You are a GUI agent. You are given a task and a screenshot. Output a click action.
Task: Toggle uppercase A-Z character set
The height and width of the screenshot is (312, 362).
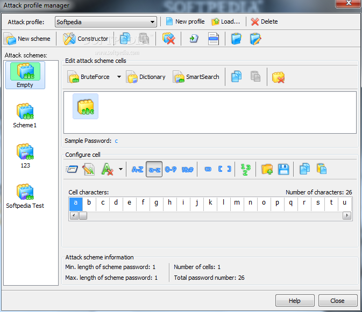pos(137,169)
